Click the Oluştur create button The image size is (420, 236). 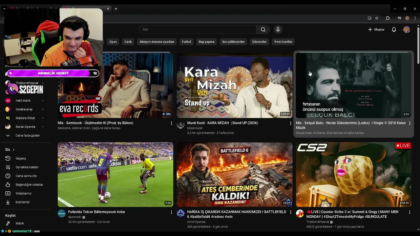coord(376,29)
